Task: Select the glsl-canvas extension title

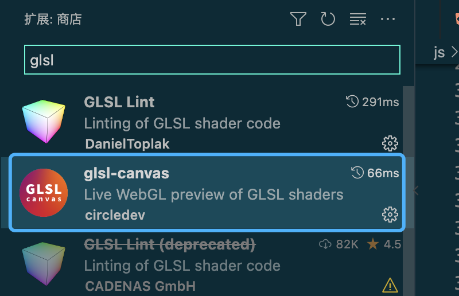Action: tap(126, 173)
